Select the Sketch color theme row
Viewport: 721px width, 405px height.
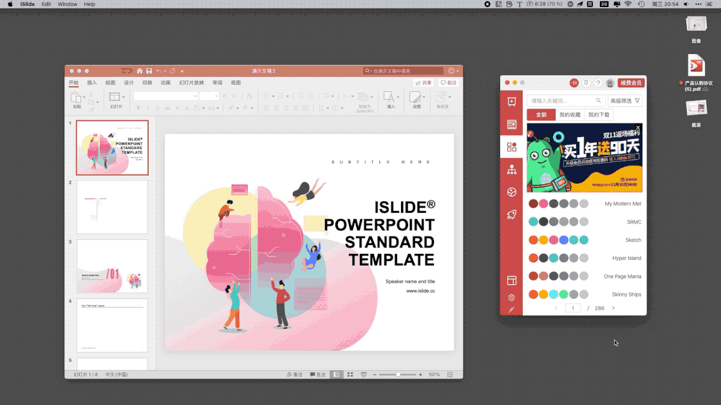(x=585, y=240)
